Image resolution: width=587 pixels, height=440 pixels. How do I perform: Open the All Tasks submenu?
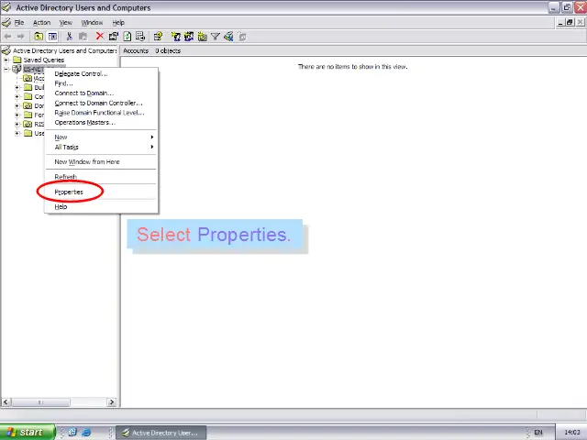point(101,147)
